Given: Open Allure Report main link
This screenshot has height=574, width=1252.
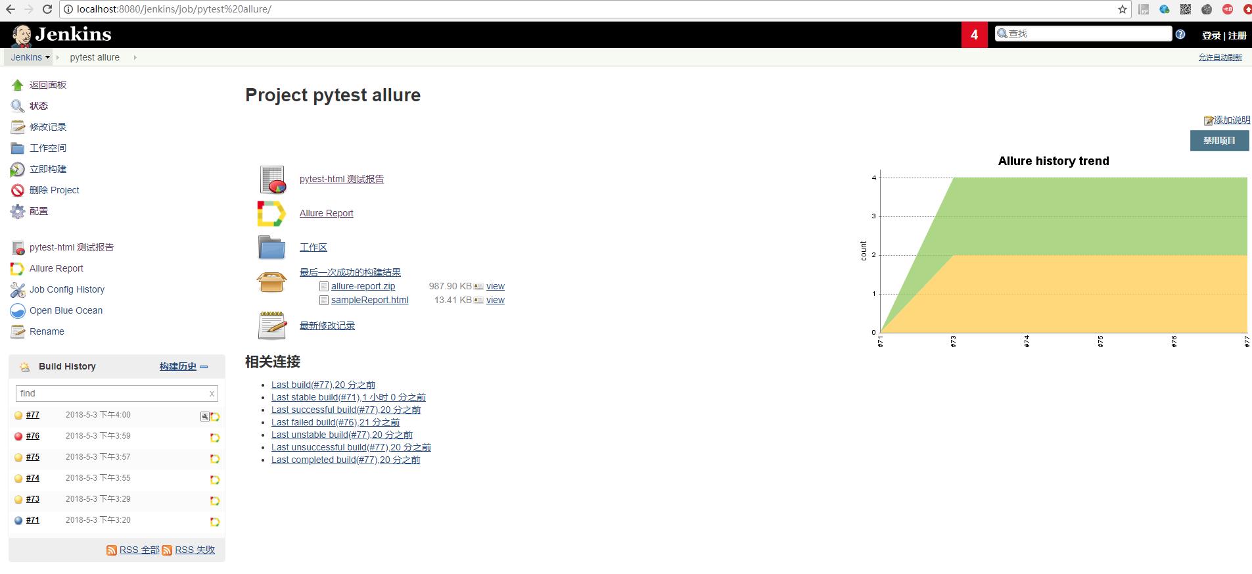Looking at the screenshot, I should tap(327, 213).
